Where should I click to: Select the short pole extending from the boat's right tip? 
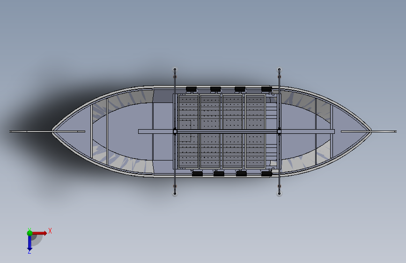(x=369, y=131)
